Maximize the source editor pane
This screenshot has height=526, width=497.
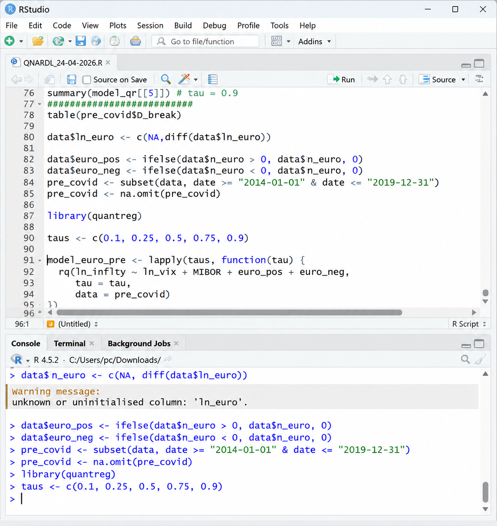479,64
